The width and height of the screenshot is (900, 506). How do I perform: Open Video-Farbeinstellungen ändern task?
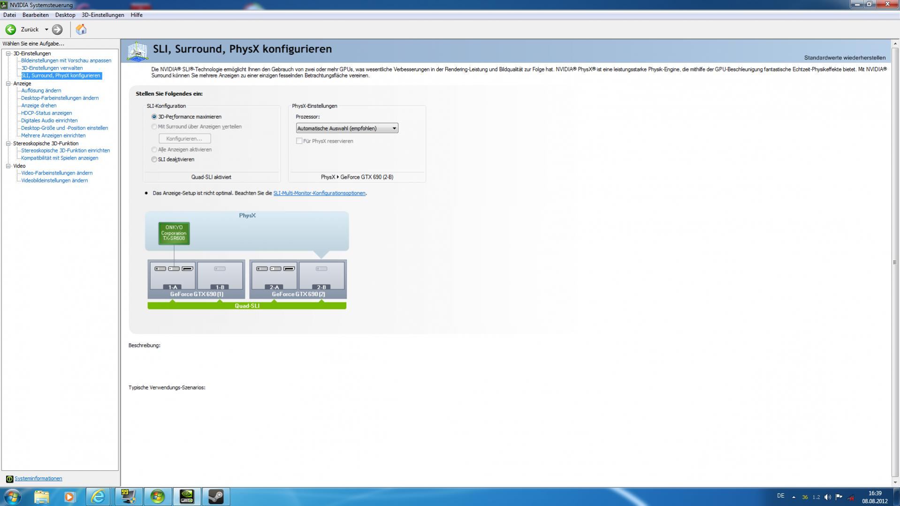pos(57,173)
